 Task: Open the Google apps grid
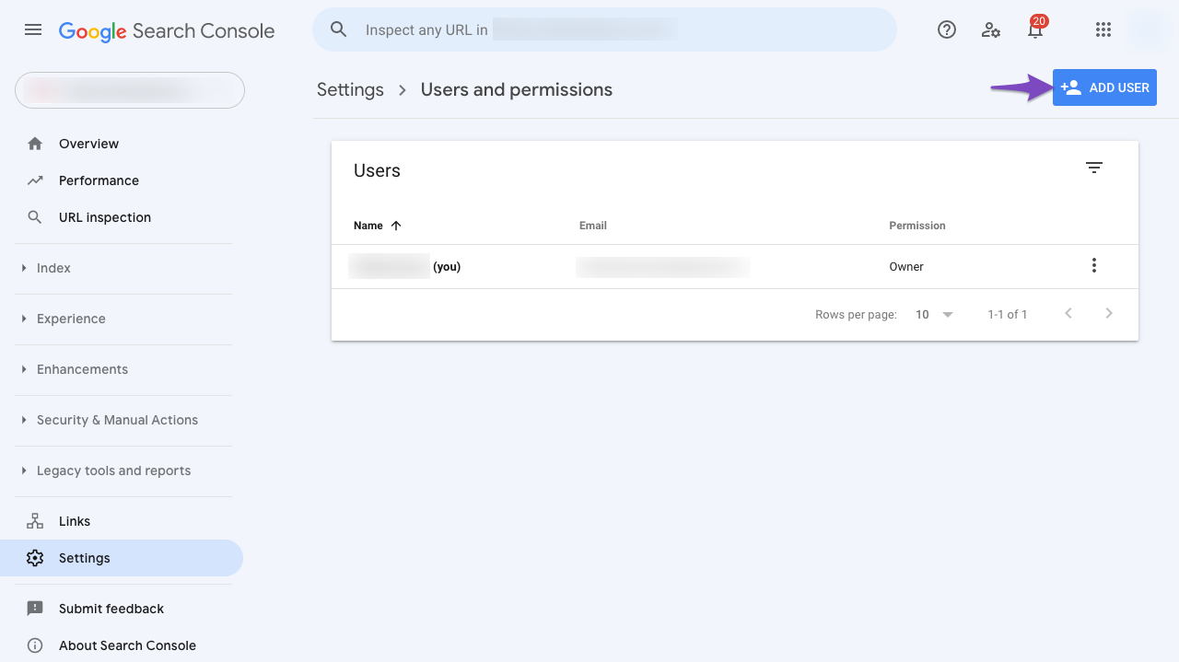[1103, 29]
